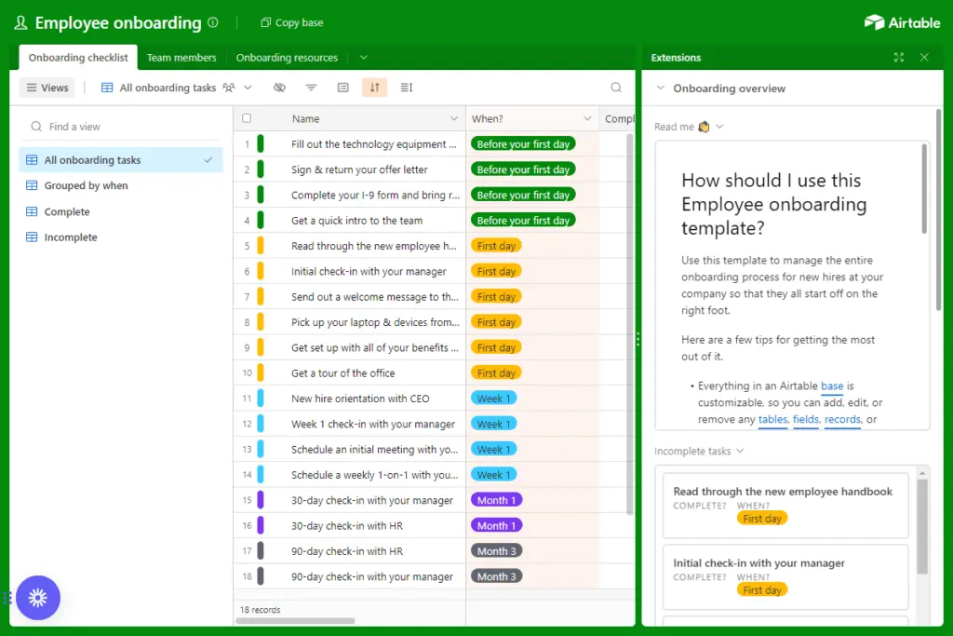Open the Name column dropdown arrow
Image resolution: width=953 pixels, height=636 pixels.
[x=454, y=118]
